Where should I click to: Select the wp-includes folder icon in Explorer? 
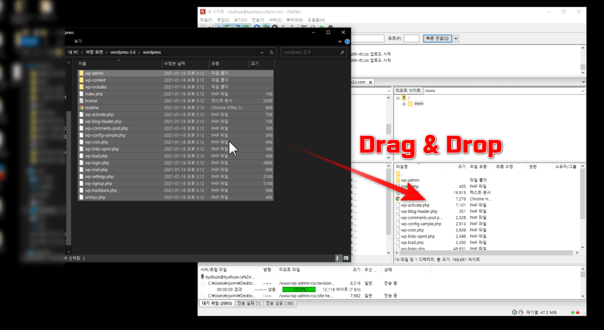coord(81,87)
